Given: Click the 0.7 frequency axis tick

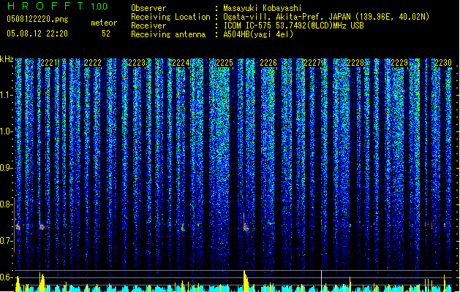Looking at the screenshot, I should (7, 241).
